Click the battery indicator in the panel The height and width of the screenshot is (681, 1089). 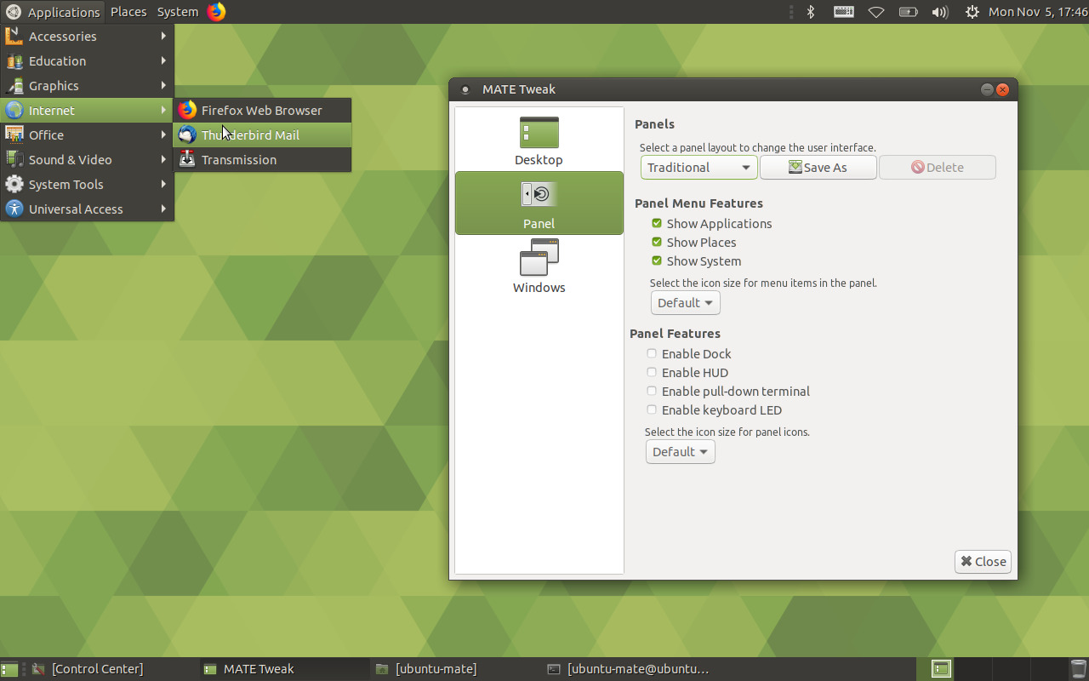point(907,12)
